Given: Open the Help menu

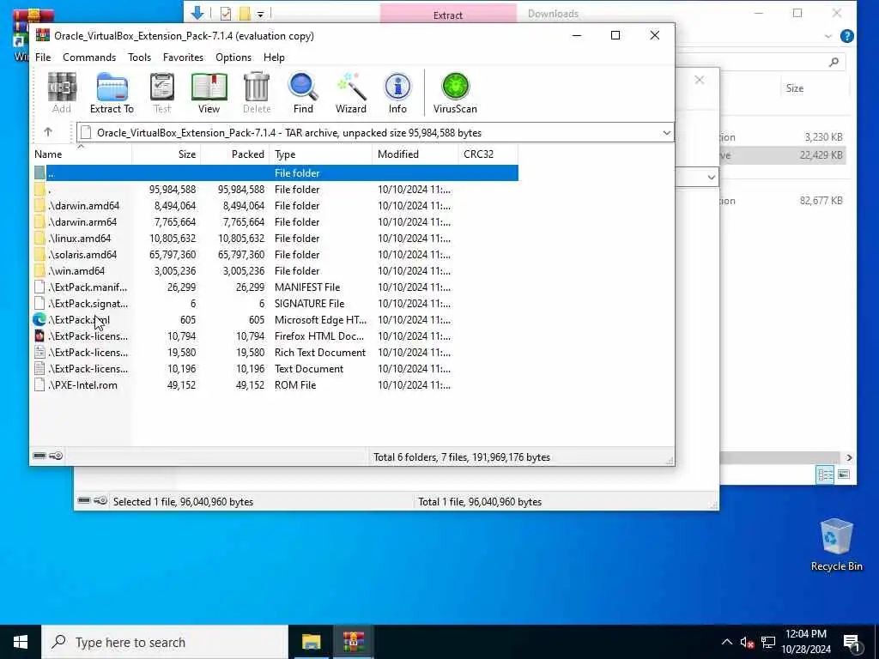Looking at the screenshot, I should (x=274, y=57).
